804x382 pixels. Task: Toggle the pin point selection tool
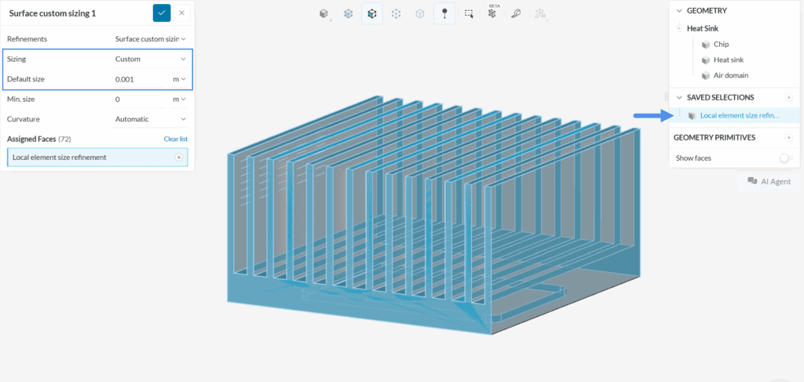point(444,14)
